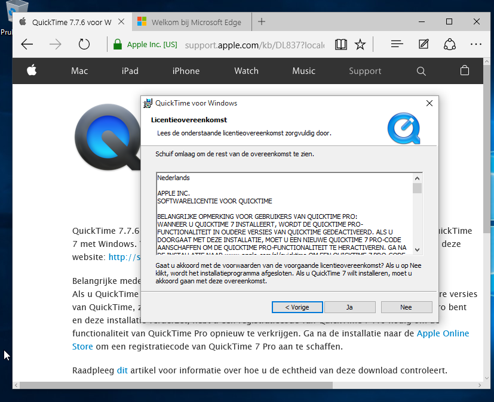Minimize the Edge browser window
The image size is (494, 402).
click(422, 21)
